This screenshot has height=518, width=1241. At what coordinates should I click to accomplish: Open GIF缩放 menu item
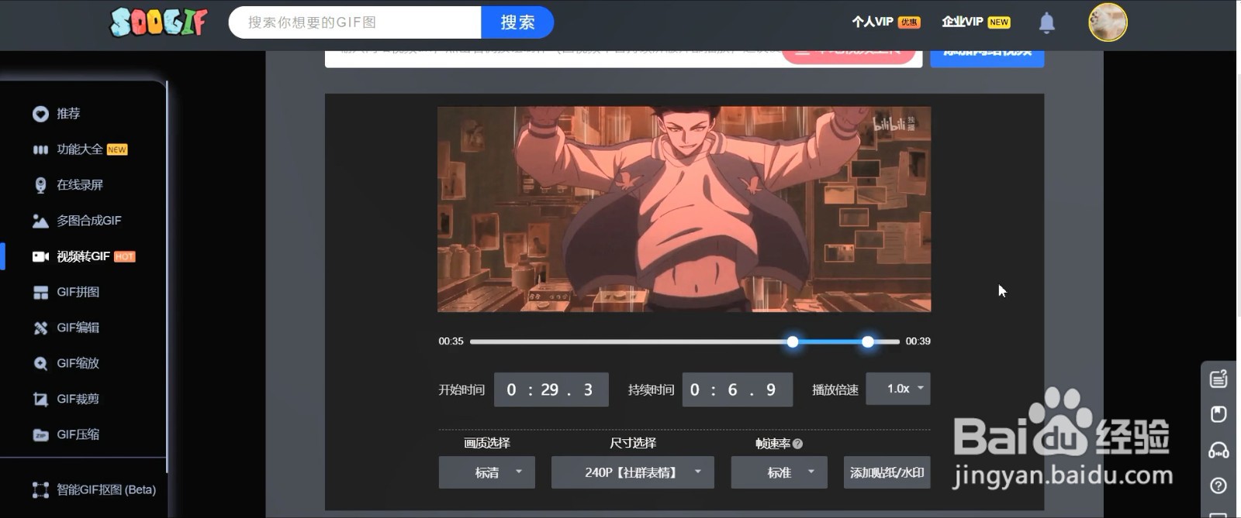[78, 363]
